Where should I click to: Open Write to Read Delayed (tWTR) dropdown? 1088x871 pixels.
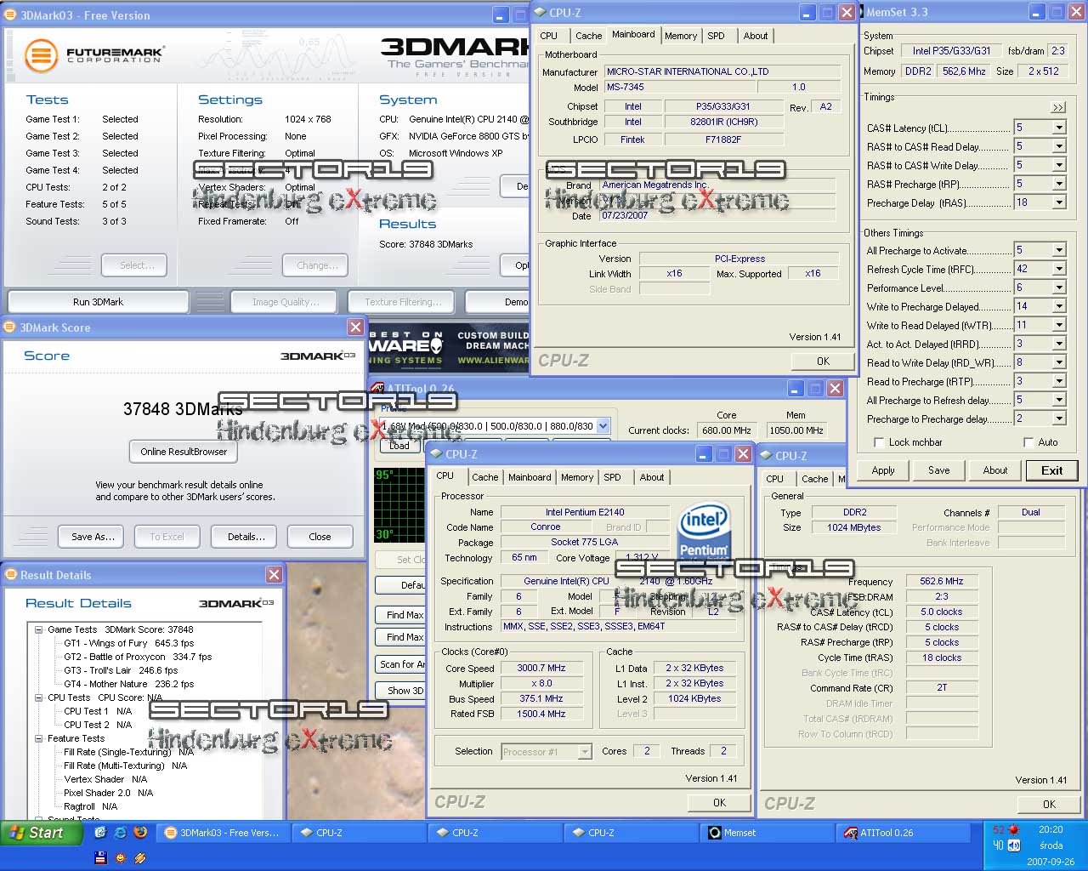[1058, 325]
